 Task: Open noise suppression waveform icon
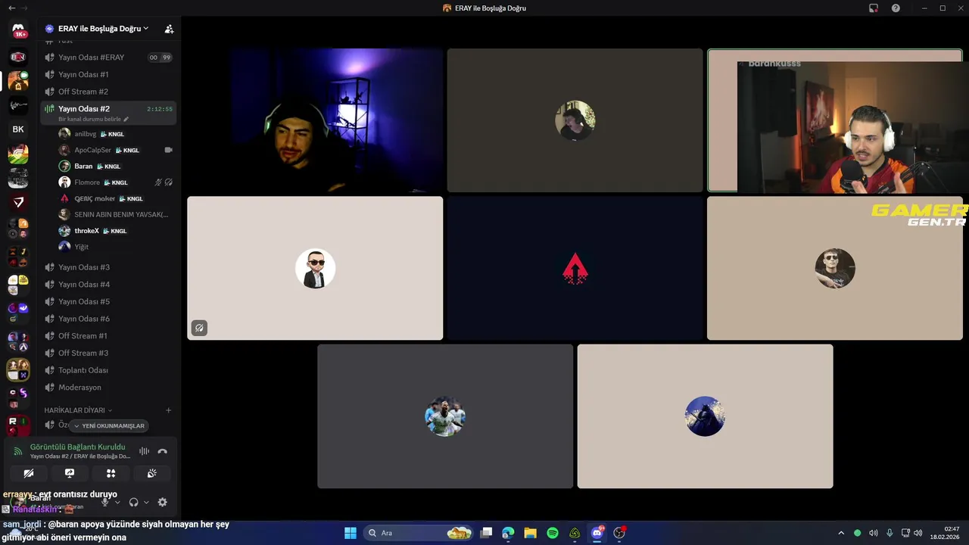point(144,451)
